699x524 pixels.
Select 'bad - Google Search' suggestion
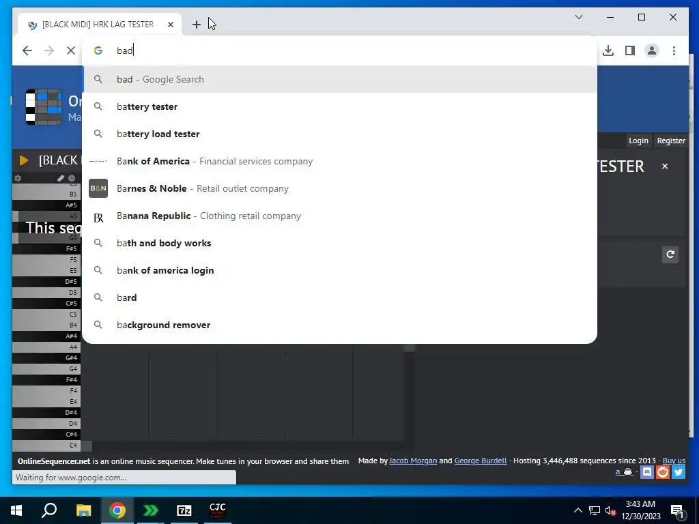(340, 79)
